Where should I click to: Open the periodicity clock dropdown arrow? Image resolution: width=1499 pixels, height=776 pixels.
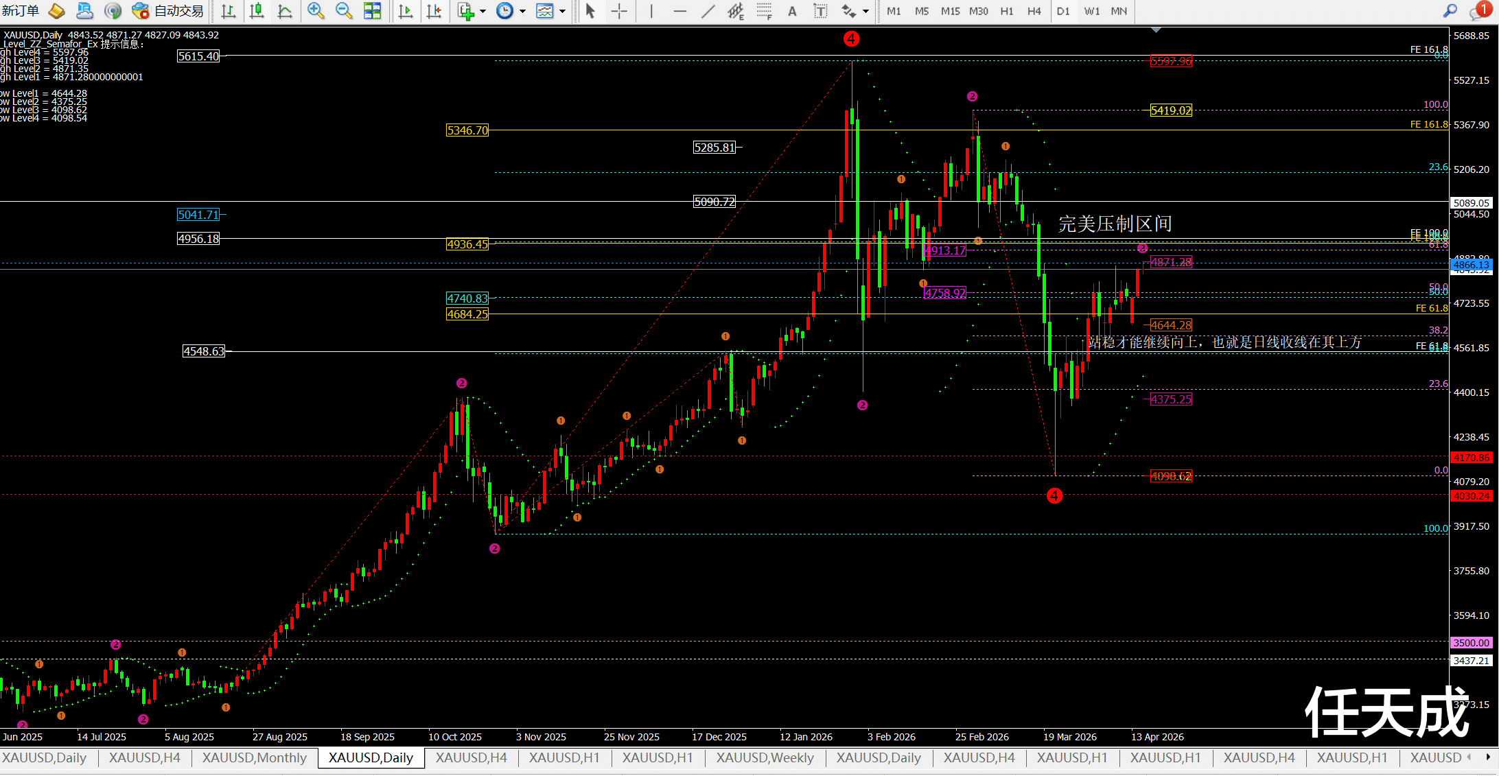click(x=522, y=11)
